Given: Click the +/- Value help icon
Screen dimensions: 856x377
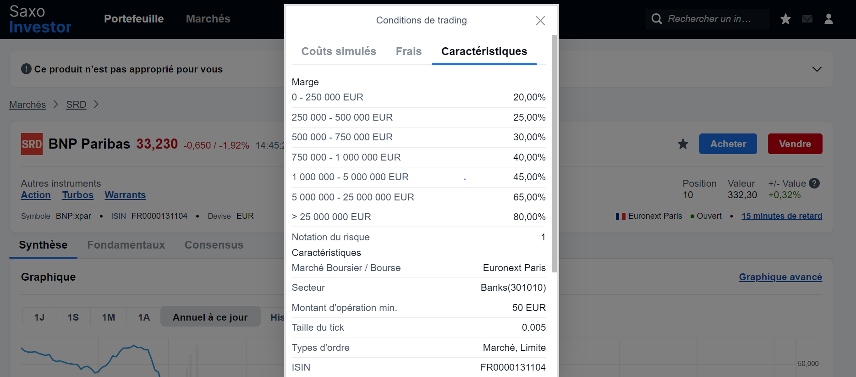Looking at the screenshot, I should (x=814, y=183).
